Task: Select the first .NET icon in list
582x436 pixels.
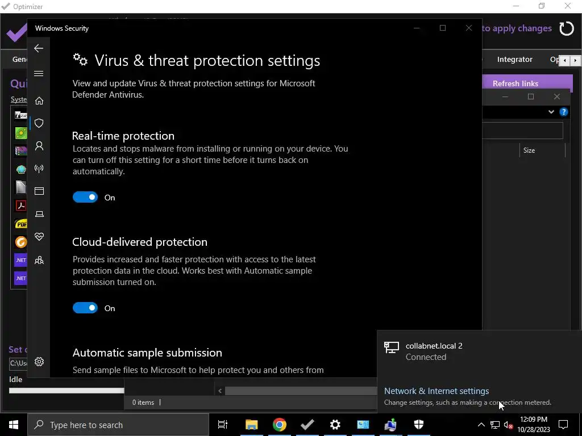Action: [21, 260]
